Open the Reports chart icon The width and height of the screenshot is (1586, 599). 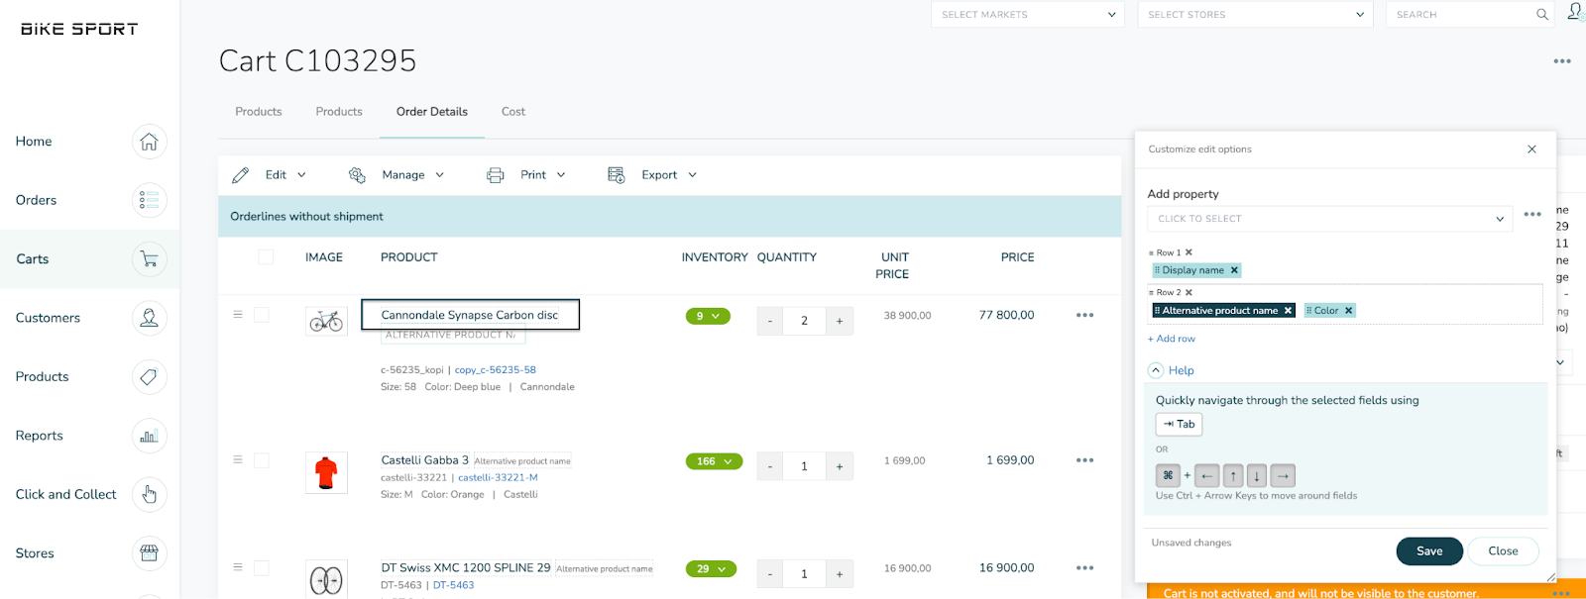[x=149, y=436]
